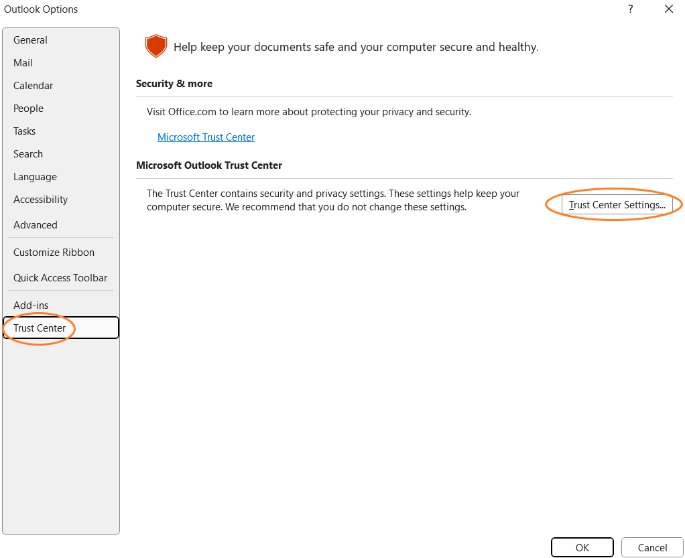The image size is (685, 558).
Task: Open the Mail settings section
Action: coord(23,62)
